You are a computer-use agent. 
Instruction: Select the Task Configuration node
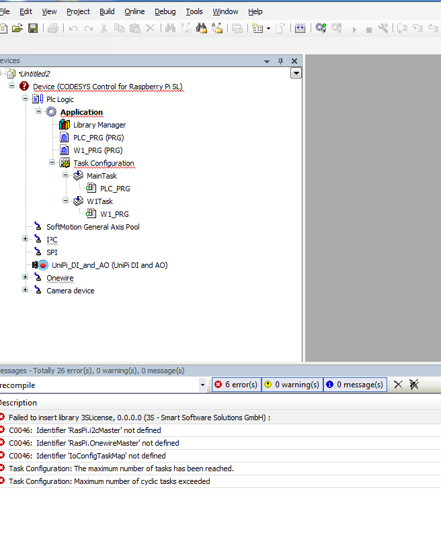click(104, 163)
